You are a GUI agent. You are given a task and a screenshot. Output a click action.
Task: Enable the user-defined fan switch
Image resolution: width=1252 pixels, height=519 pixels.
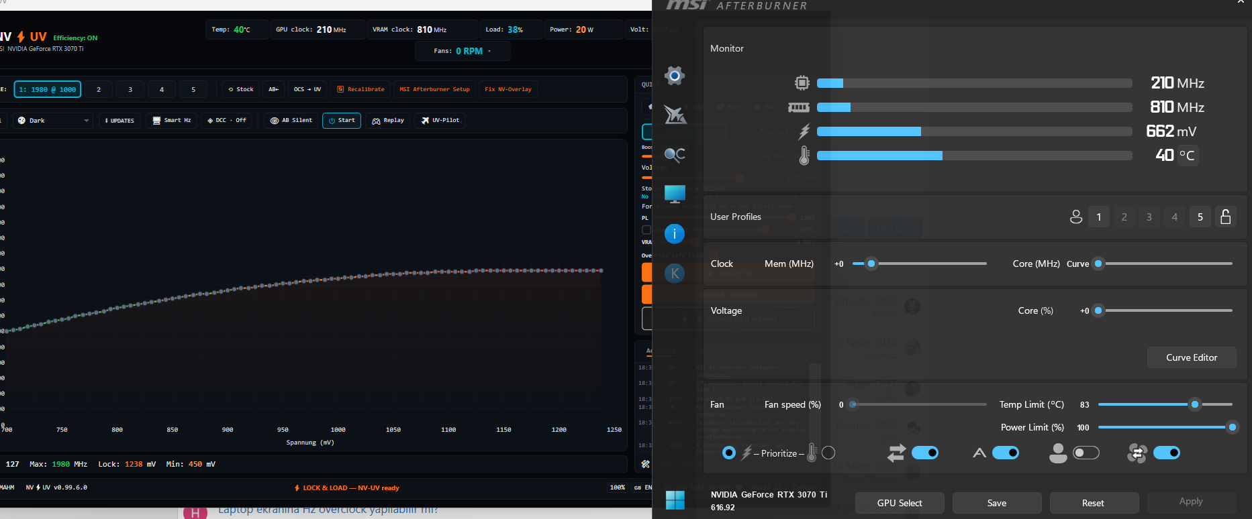1086,453
